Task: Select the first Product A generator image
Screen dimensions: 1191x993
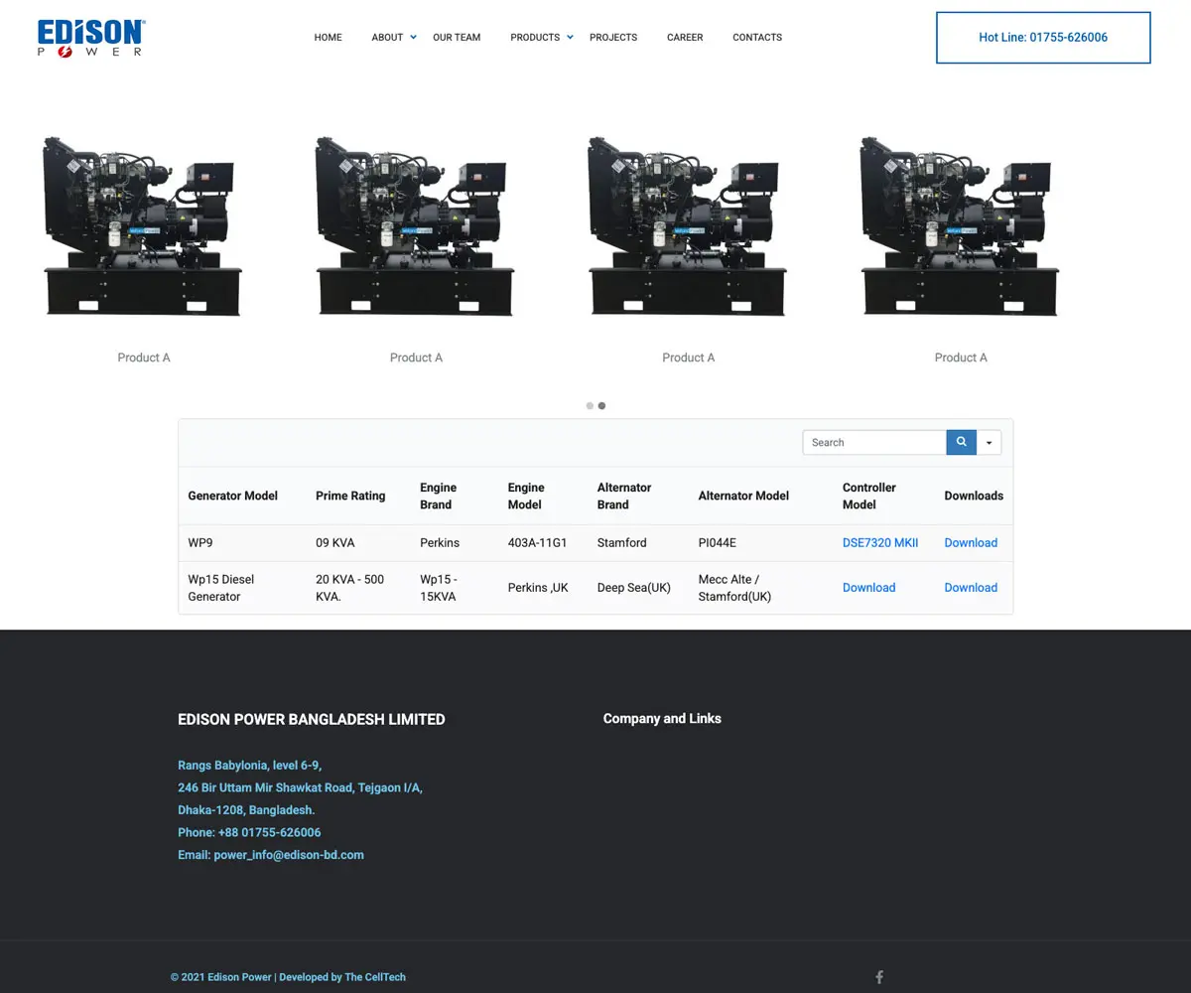Action: (x=143, y=226)
